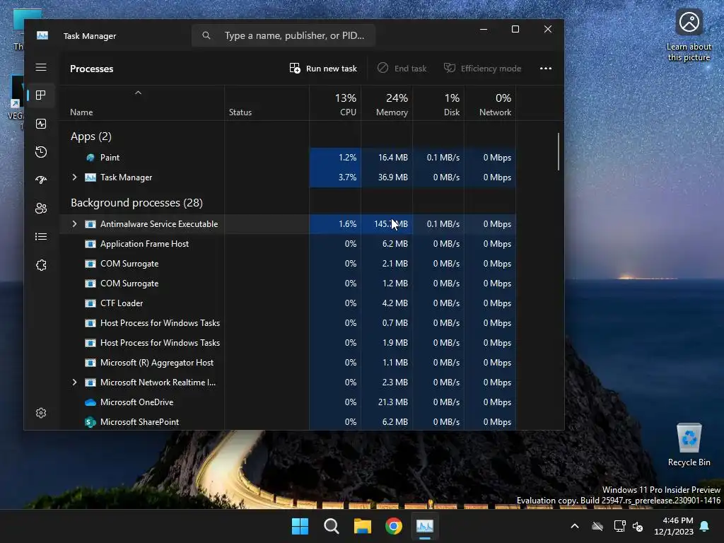724x543 pixels.
Task: Sort by the Disk column
Action: pos(438,105)
